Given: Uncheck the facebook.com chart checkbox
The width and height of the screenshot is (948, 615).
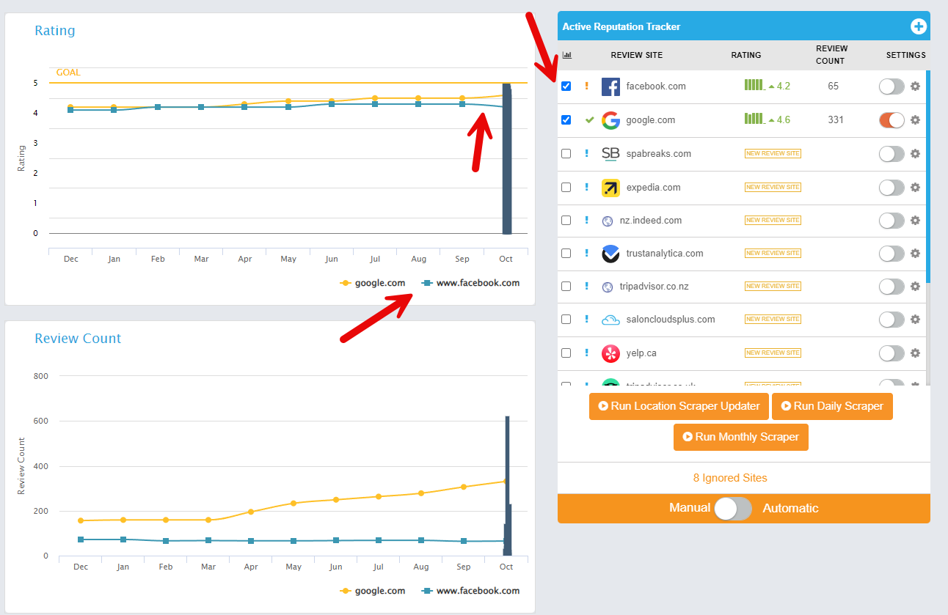Looking at the screenshot, I should 566,86.
